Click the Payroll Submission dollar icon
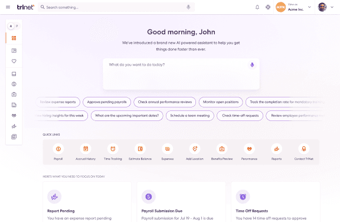 pyautogui.click(x=149, y=197)
